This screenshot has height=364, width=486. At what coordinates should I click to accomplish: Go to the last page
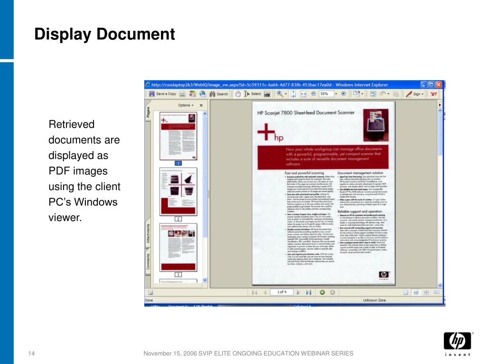308,292
